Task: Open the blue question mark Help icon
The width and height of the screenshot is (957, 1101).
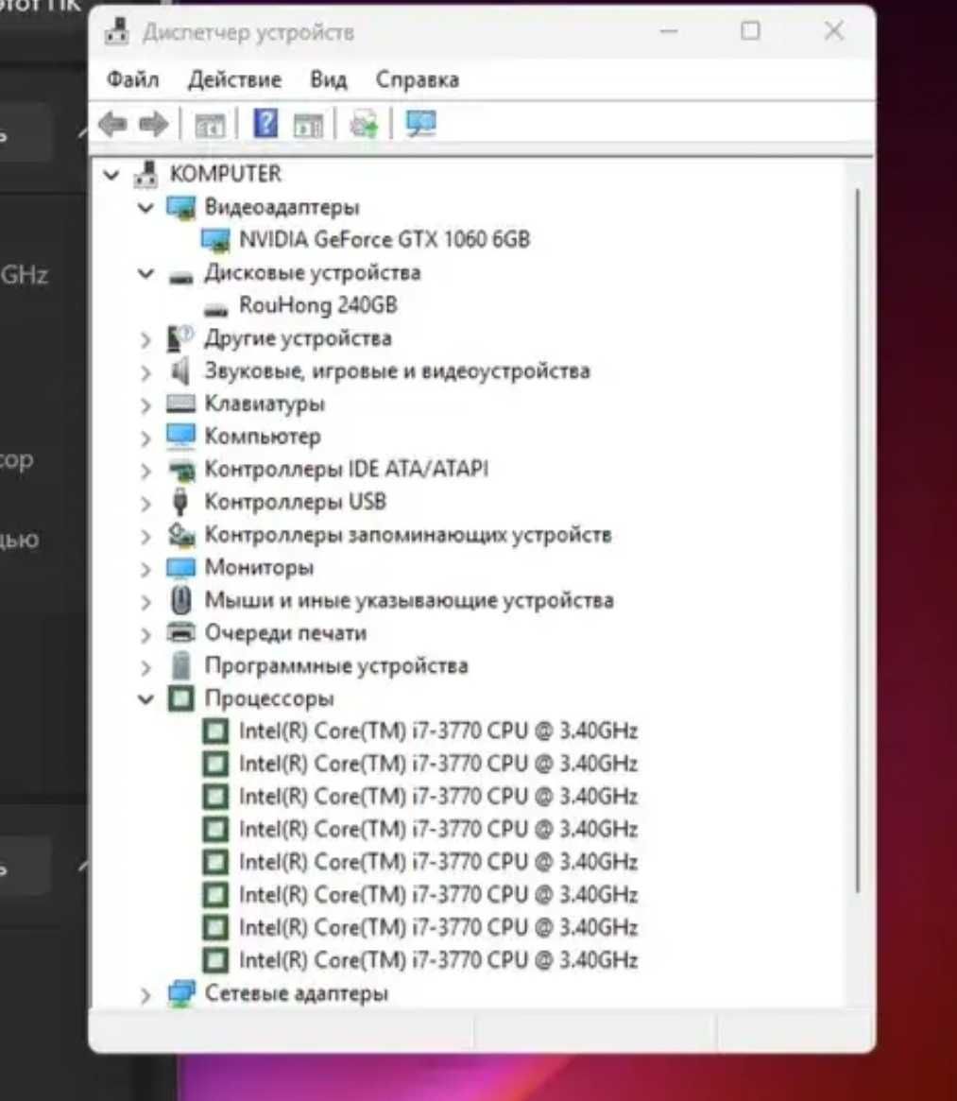Action: (265, 124)
